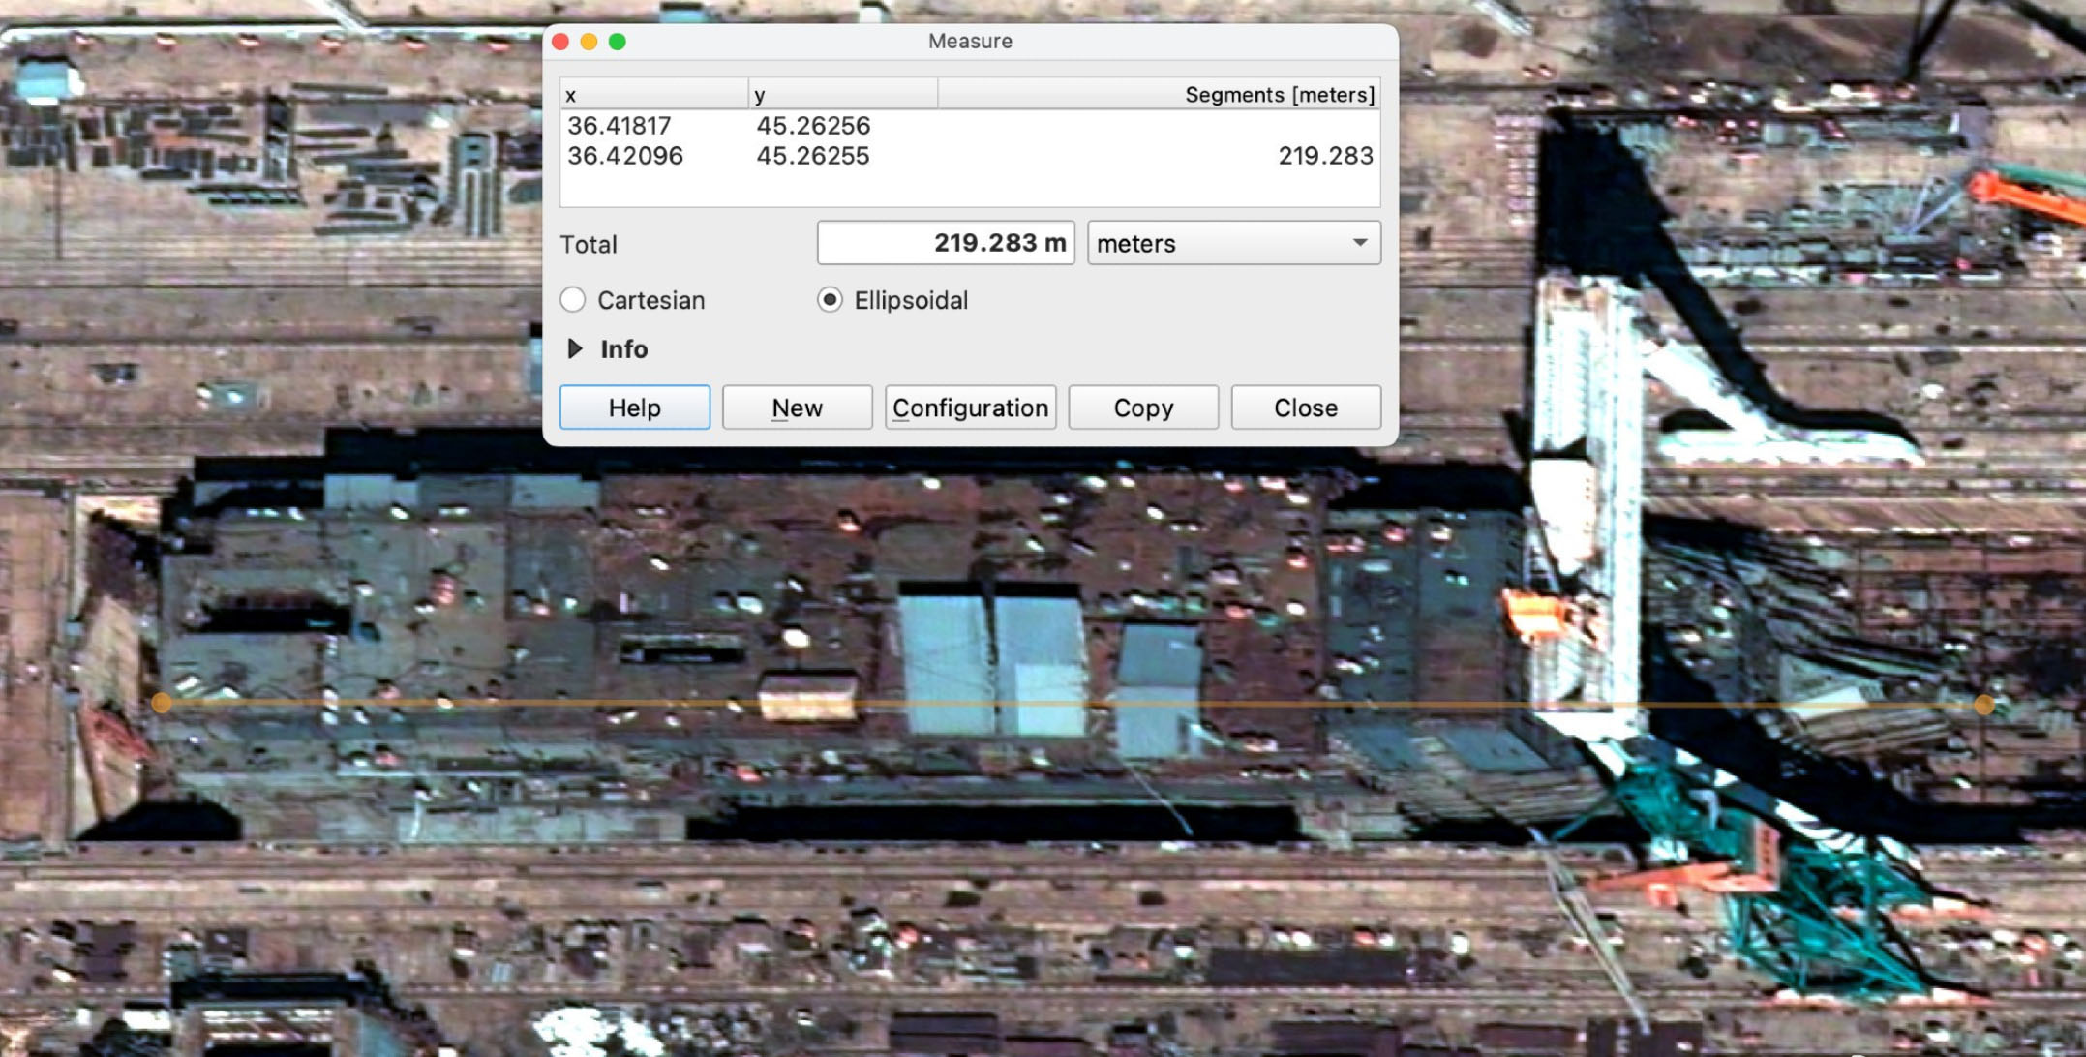Image resolution: width=2086 pixels, height=1057 pixels.
Task: Click the y column header
Action: (x=842, y=95)
